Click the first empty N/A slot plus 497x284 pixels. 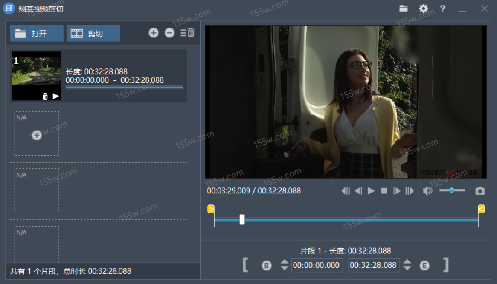(37, 135)
